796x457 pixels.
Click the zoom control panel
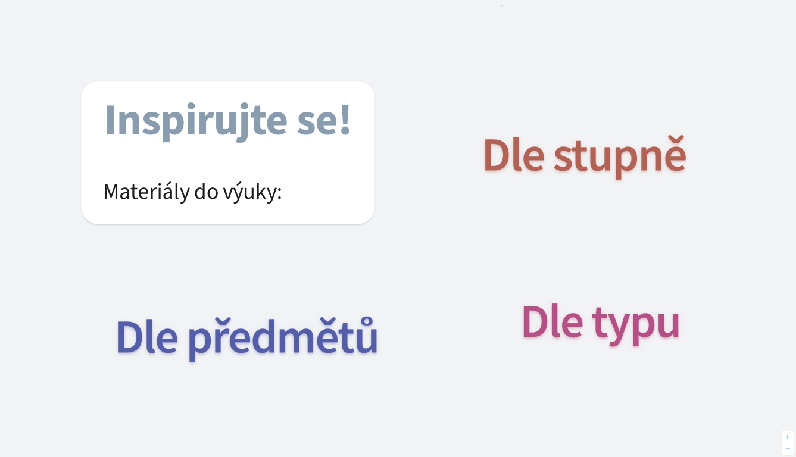click(787, 442)
